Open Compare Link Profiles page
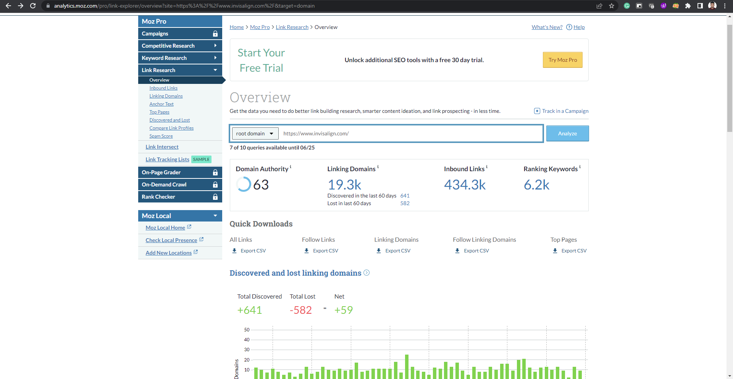733x379 pixels. coord(171,128)
